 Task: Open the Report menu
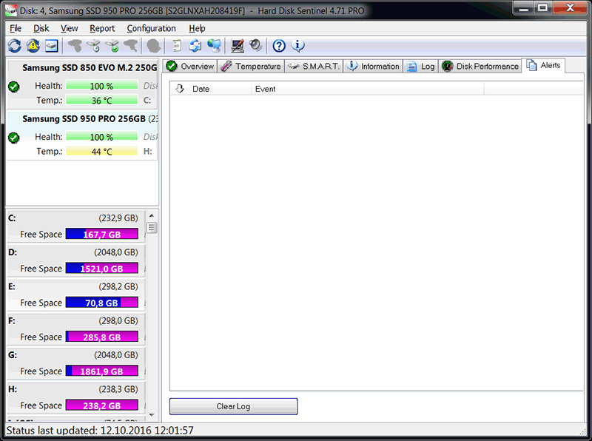click(102, 28)
